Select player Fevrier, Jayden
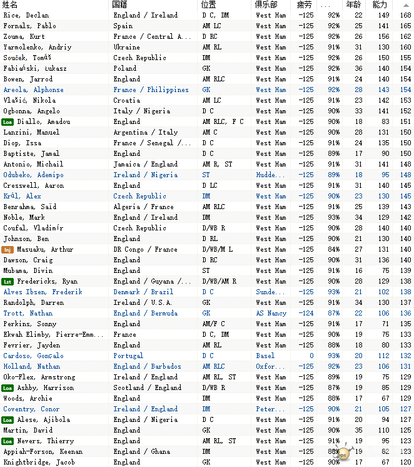 tap(31, 346)
